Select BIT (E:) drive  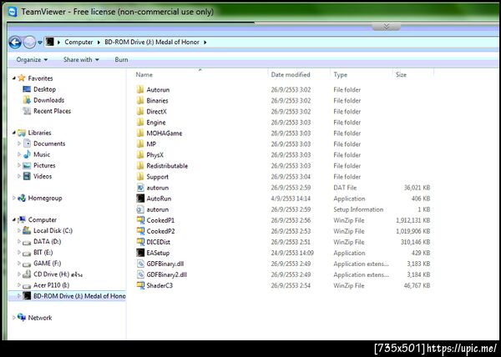tap(43, 253)
